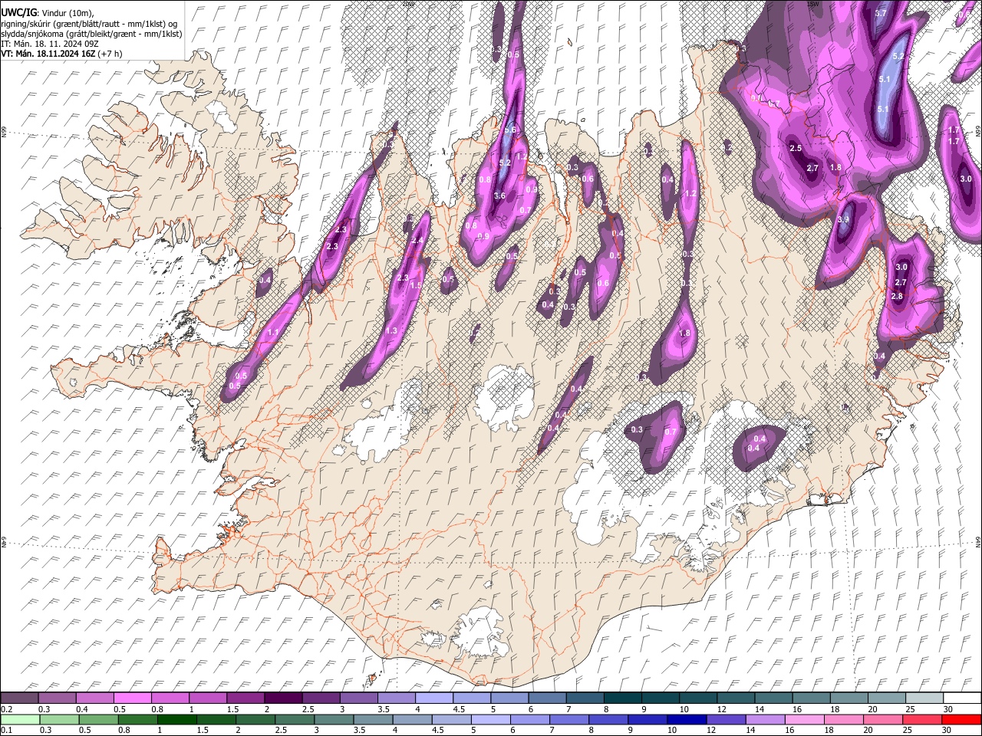Click the pale grey 25–30 snow legend swatch
This screenshot has height=736, width=982.
[924, 698]
